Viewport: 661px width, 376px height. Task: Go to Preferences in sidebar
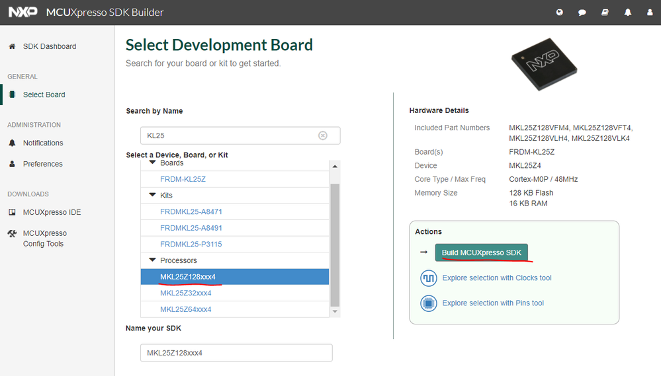pos(42,164)
